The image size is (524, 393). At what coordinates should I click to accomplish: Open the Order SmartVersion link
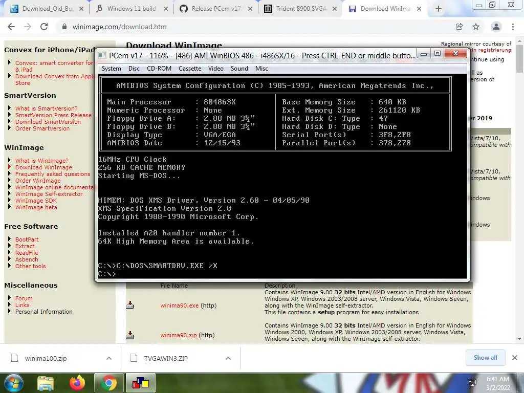coord(42,128)
